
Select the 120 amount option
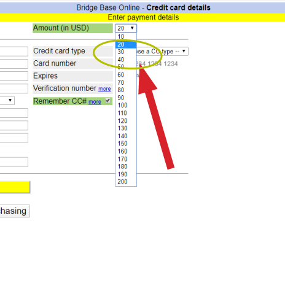126,121
